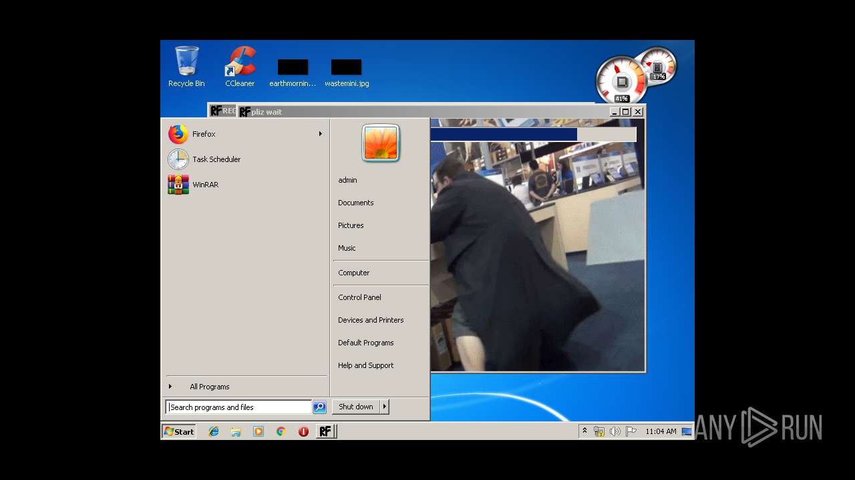The image size is (855, 480).
Task: Expand Firefox jump list arrow
Action: pyautogui.click(x=321, y=134)
